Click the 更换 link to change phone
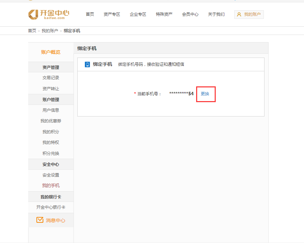Screen dimensions: 304x243 (205, 94)
